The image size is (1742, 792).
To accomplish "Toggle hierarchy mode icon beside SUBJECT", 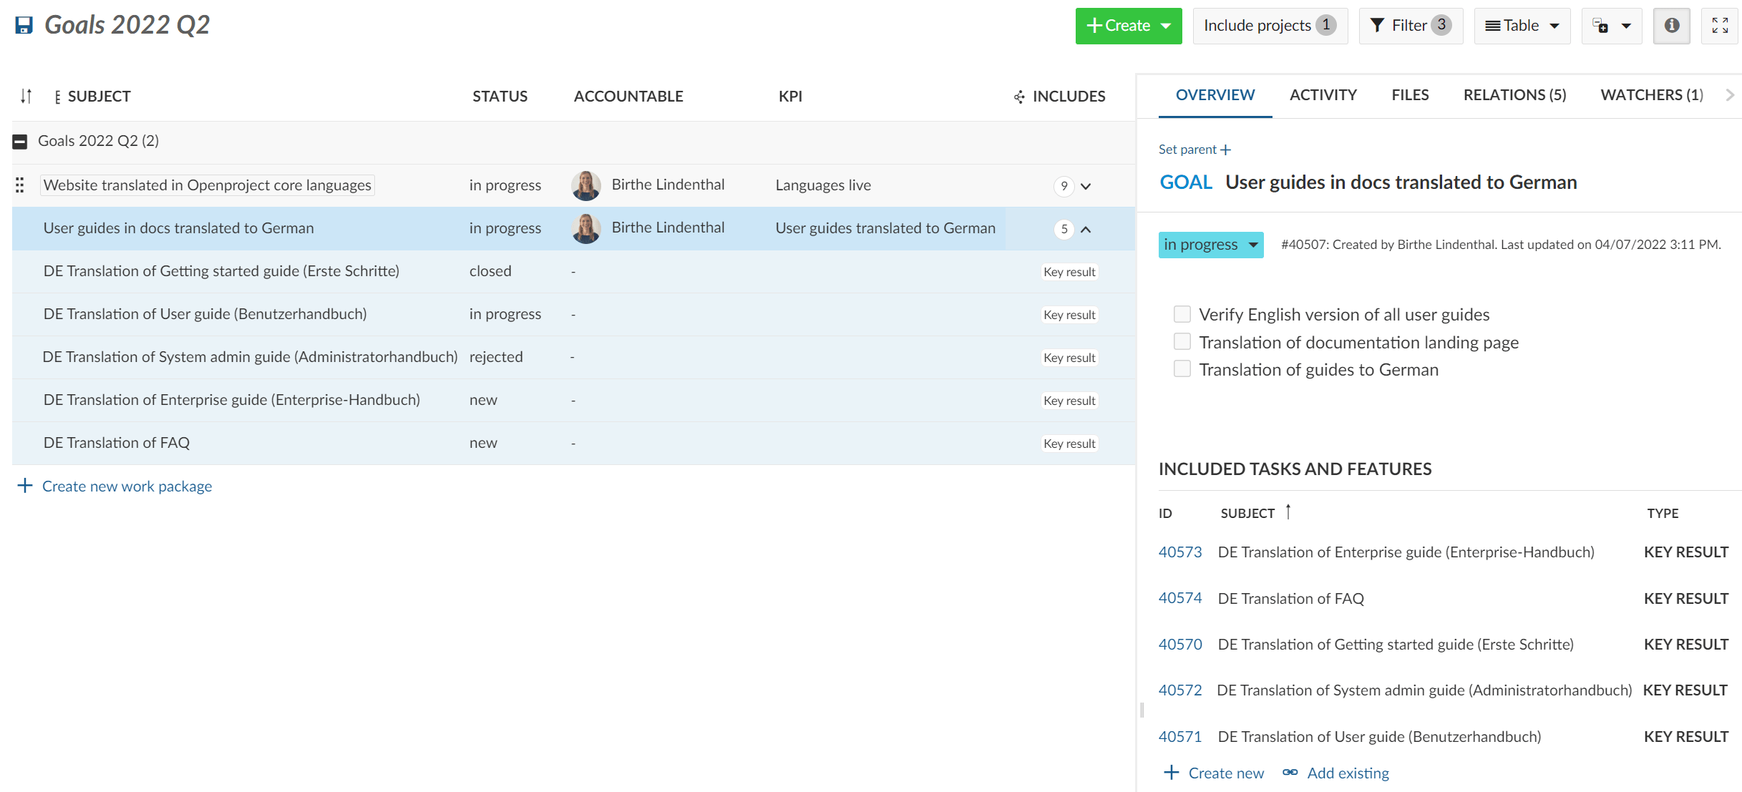I will click(x=57, y=97).
